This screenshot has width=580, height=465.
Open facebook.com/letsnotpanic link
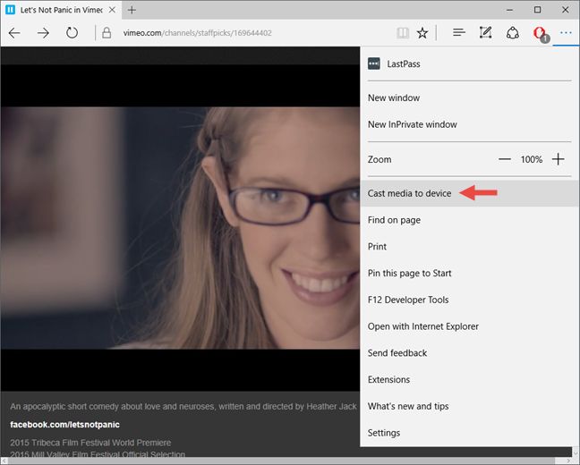[64, 425]
